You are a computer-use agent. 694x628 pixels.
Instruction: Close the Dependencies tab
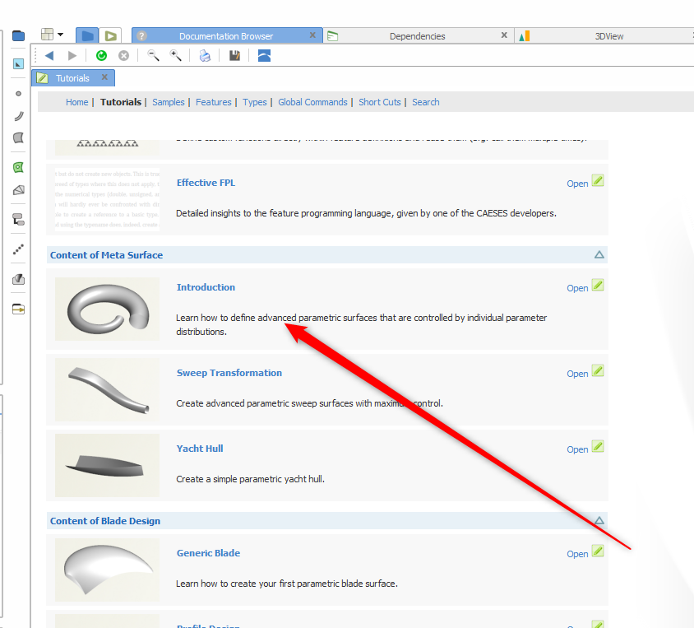tap(504, 35)
